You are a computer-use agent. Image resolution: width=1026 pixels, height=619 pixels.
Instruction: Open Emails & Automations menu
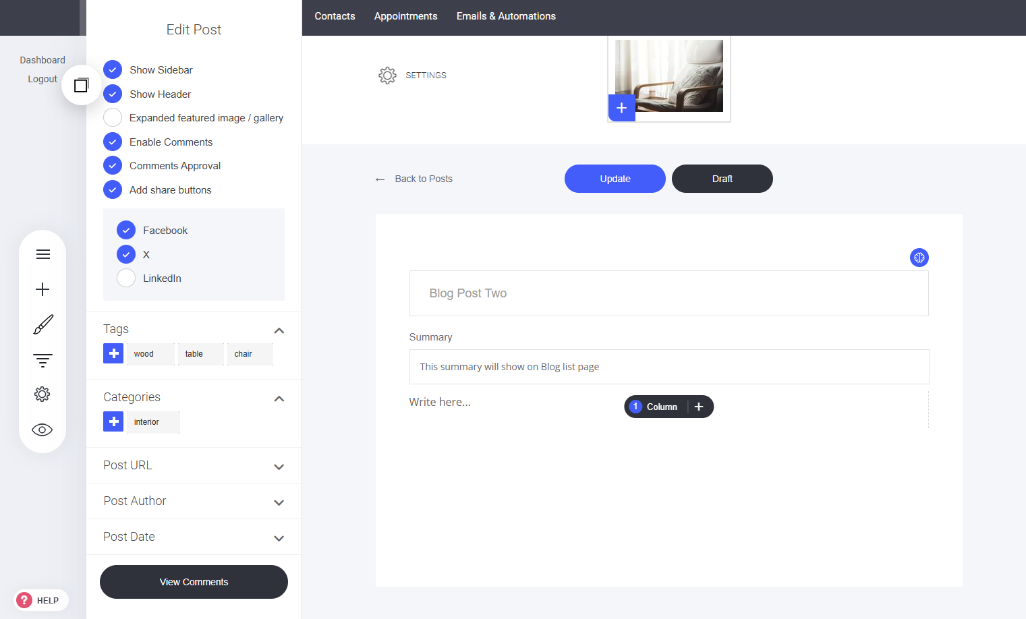(506, 16)
